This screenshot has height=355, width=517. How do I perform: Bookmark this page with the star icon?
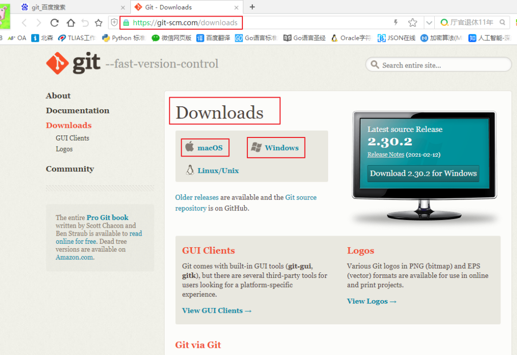(x=412, y=23)
